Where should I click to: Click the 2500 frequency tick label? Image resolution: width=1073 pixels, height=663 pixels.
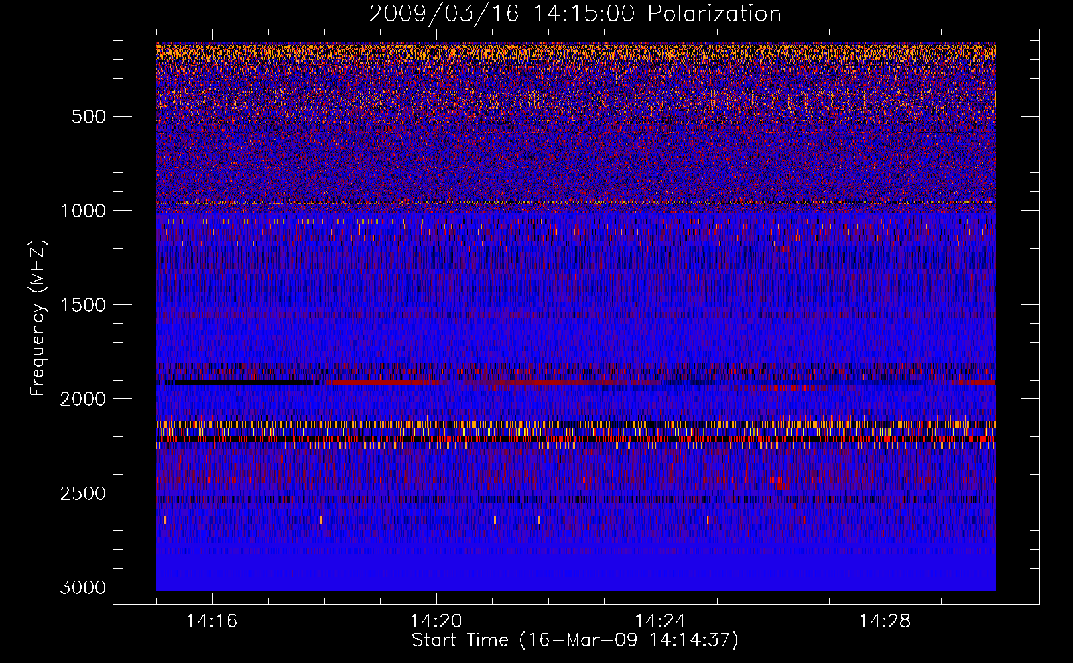[x=83, y=493]
